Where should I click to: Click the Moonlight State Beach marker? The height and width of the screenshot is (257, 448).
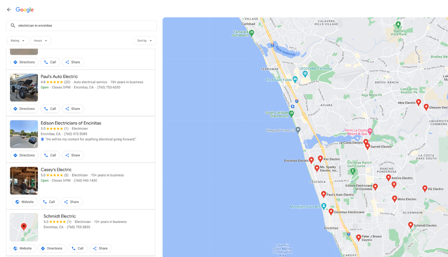coord(324,206)
